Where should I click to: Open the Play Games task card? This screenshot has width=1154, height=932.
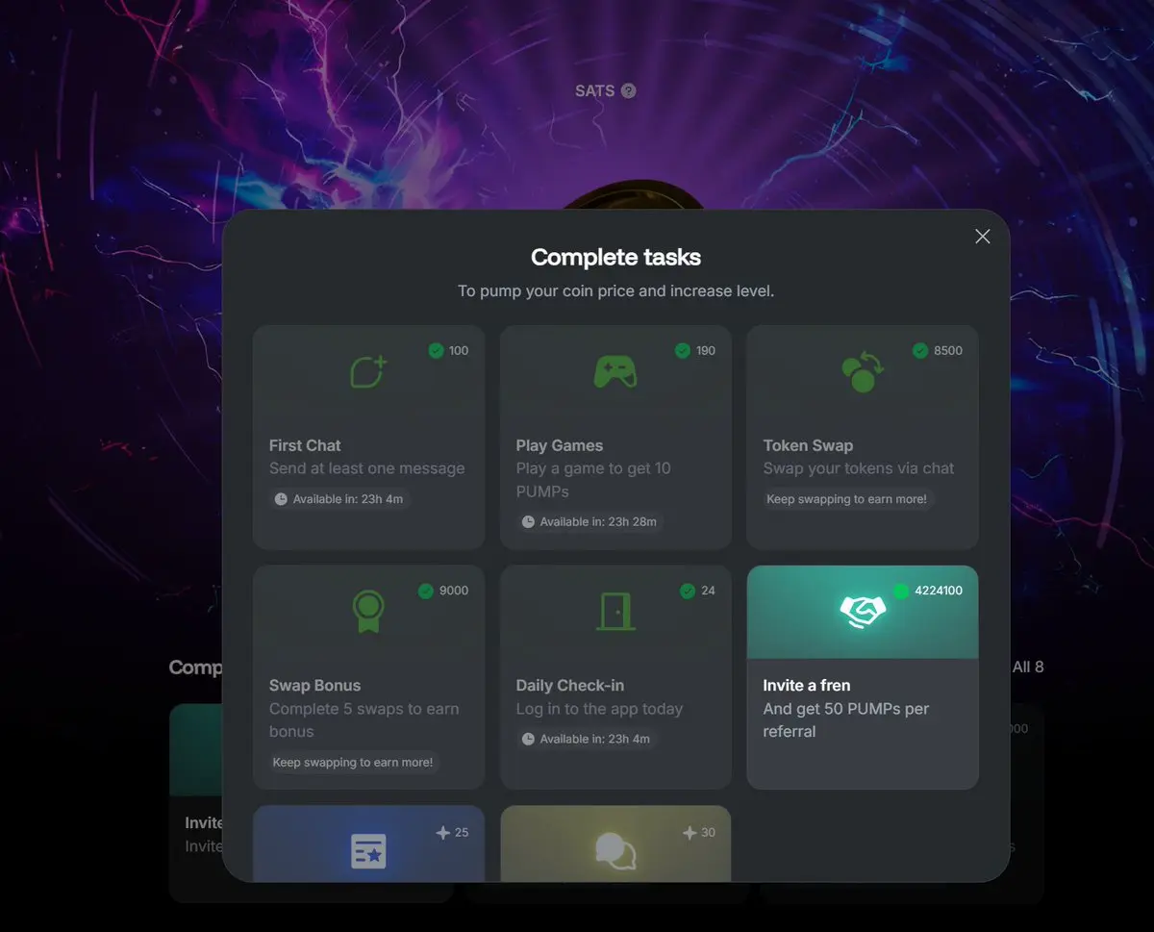(x=615, y=438)
